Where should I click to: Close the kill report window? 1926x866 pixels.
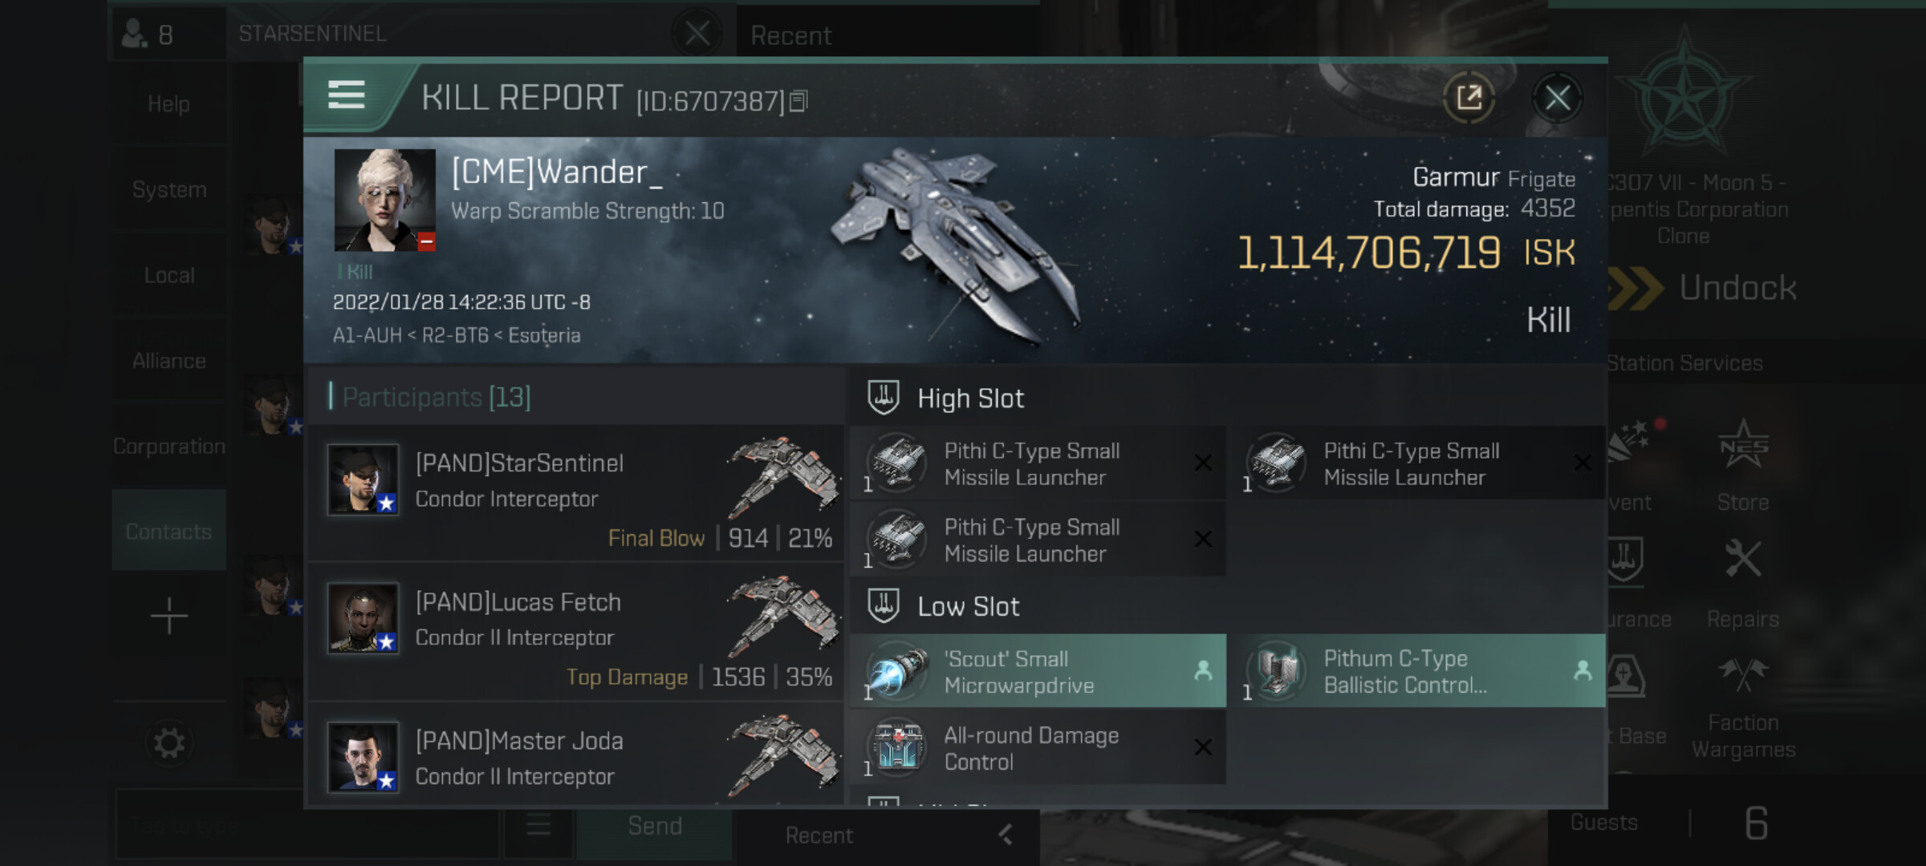(x=1557, y=99)
